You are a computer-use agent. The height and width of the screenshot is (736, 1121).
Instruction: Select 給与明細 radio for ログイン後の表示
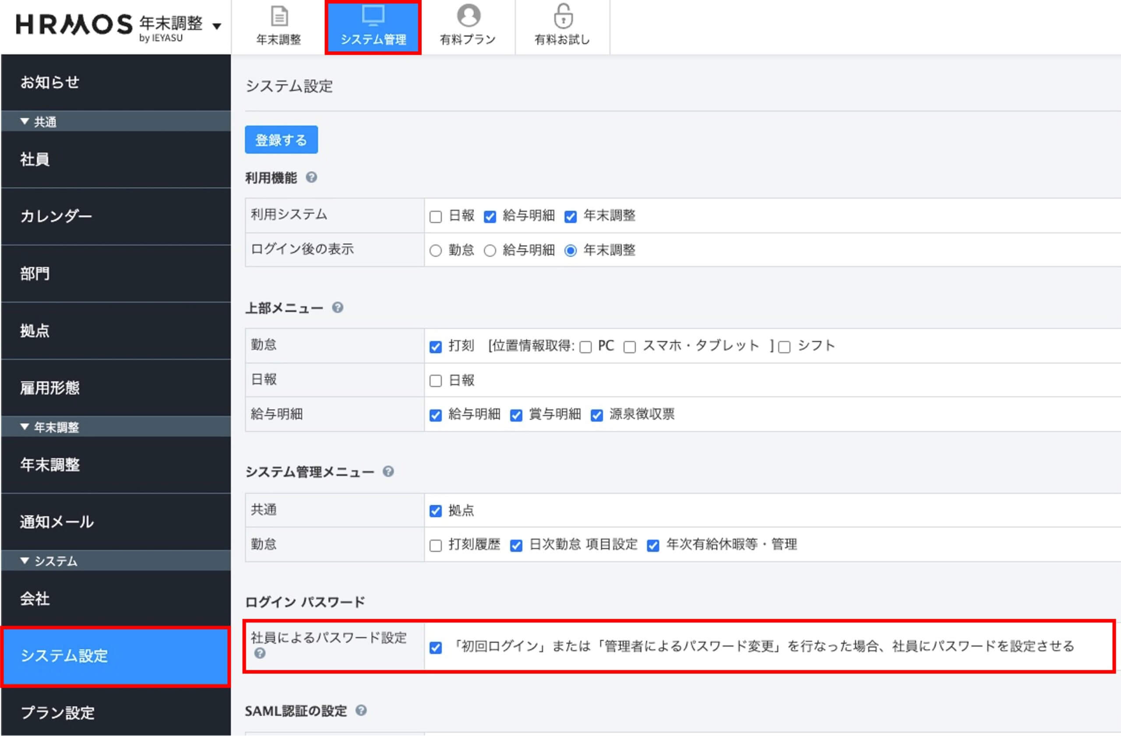[x=490, y=250]
